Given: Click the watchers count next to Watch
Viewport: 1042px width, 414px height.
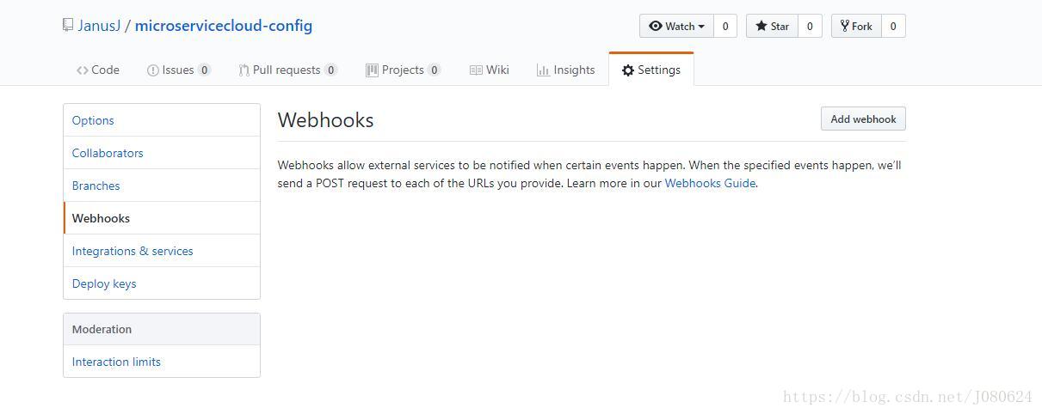Looking at the screenshot, I should pyautogui.click(x=725, y=26).
